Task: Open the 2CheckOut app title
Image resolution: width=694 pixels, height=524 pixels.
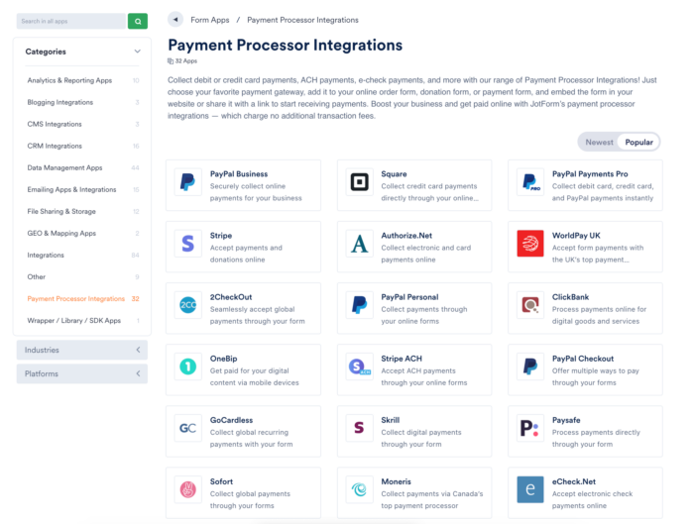Action: pyautogui.click(x=231, y=297)
